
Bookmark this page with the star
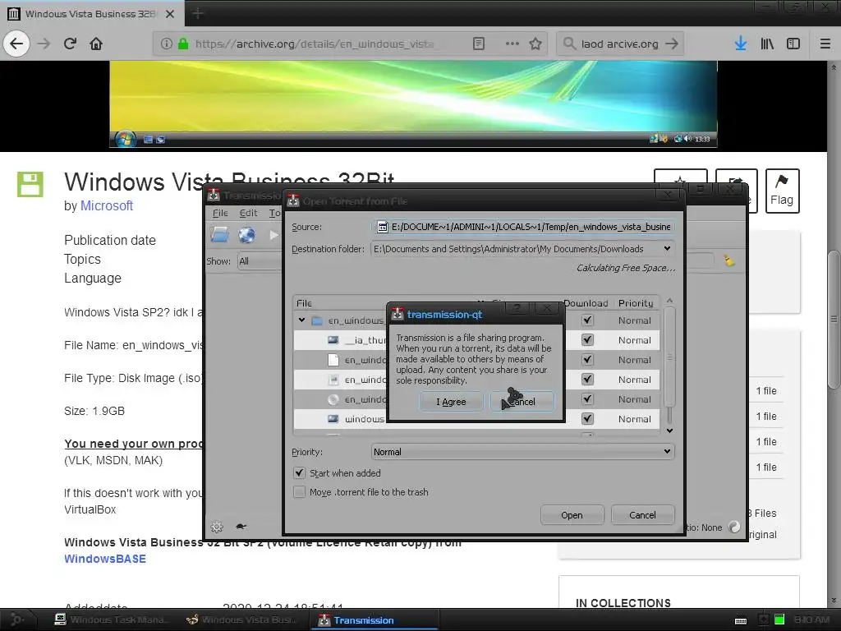pos(535,44)
